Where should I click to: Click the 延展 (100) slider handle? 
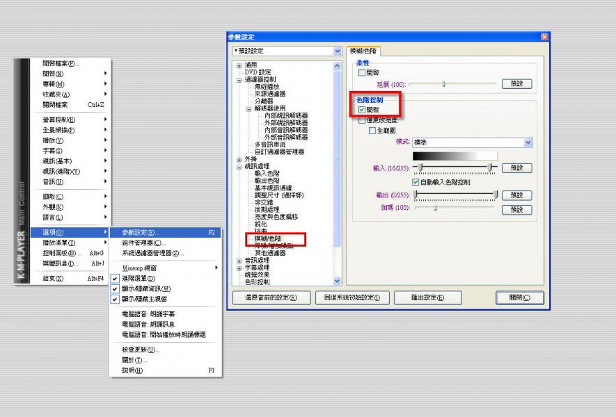point(443,84)
